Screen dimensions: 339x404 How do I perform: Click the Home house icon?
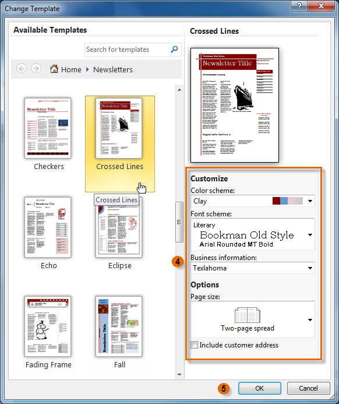tap(54, 69)
